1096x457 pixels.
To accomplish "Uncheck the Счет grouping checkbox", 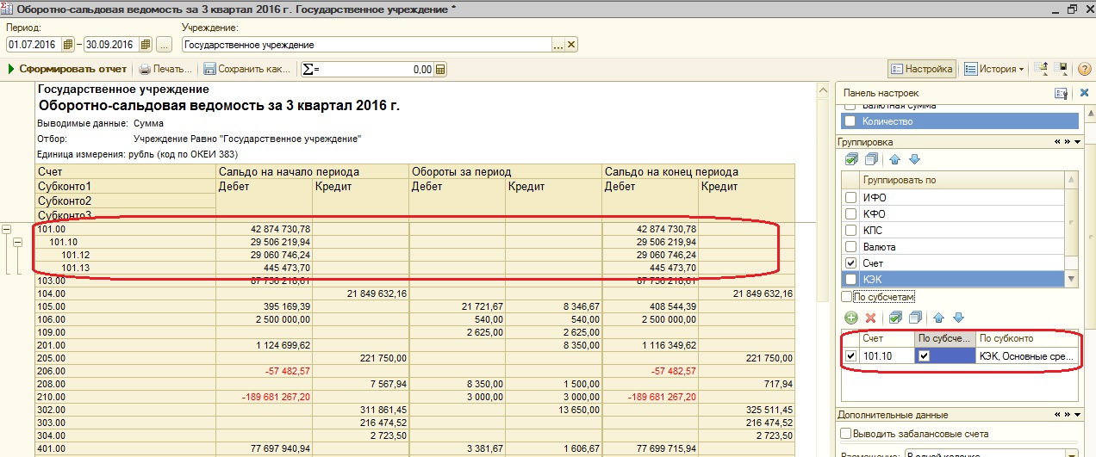I will pos(851,263).
